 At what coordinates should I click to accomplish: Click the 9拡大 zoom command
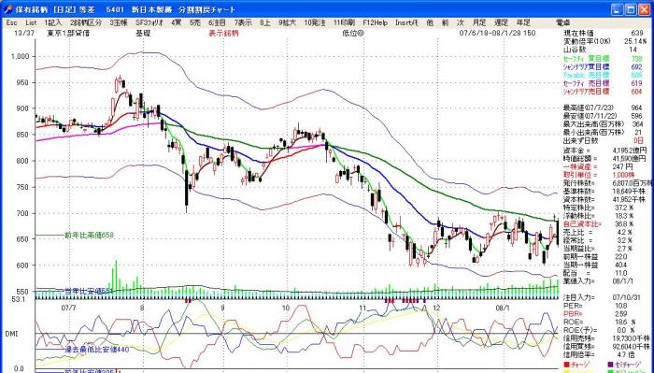click(x=288, y=22)
